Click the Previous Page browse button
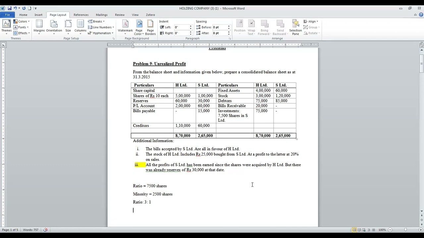 (422, 216)
